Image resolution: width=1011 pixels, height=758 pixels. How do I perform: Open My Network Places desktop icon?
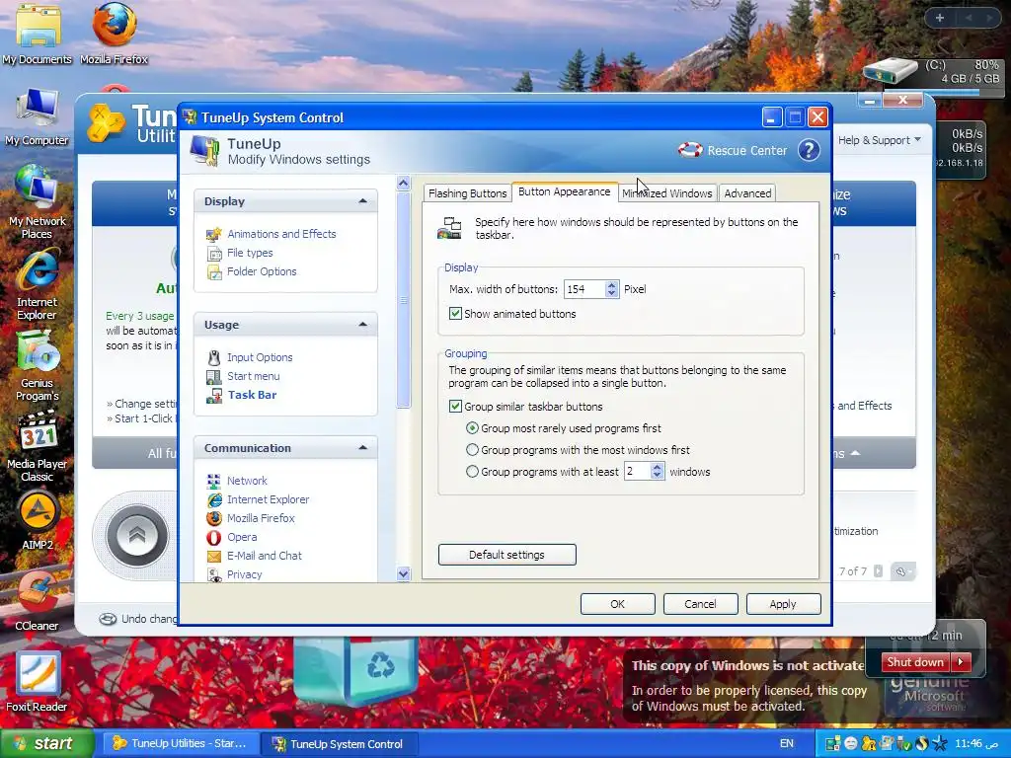click(37, 201)
